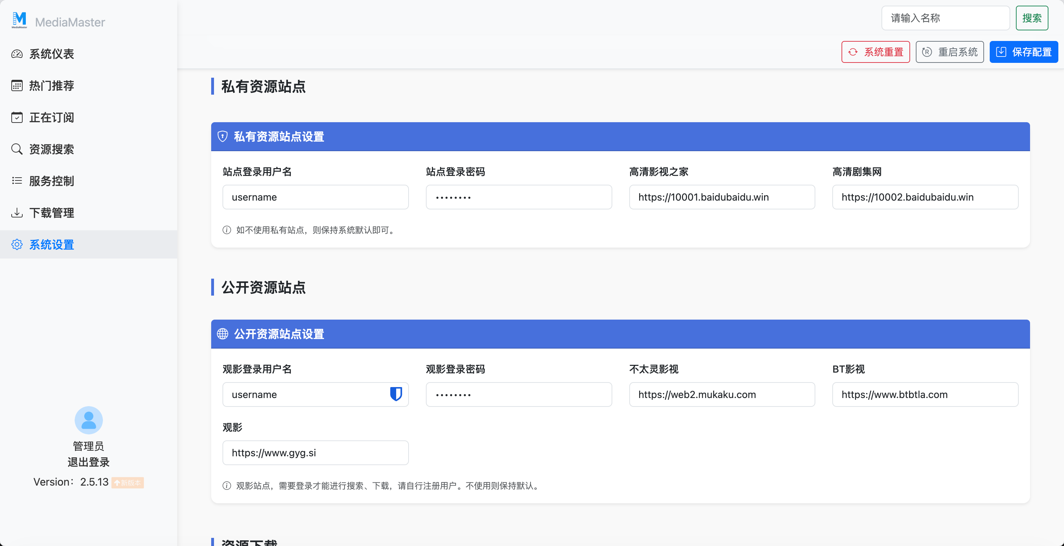This screenshot has width=1064, height=546.
Task: Click the MediaMaster title text
Action: click(70, 22)
